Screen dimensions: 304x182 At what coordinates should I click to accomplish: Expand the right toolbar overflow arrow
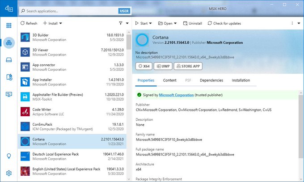(299, 23)
